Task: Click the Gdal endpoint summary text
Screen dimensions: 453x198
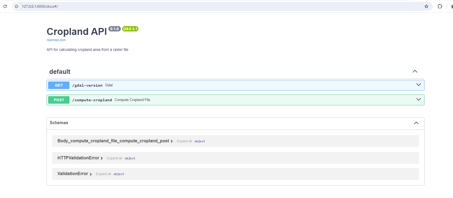Action: pyautogui.click(x=109, y=85)
